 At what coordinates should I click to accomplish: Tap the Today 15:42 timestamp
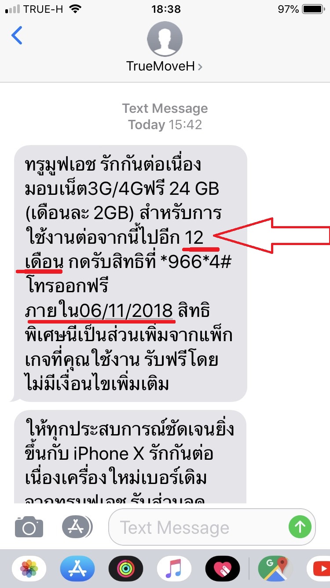coord(165,125)
